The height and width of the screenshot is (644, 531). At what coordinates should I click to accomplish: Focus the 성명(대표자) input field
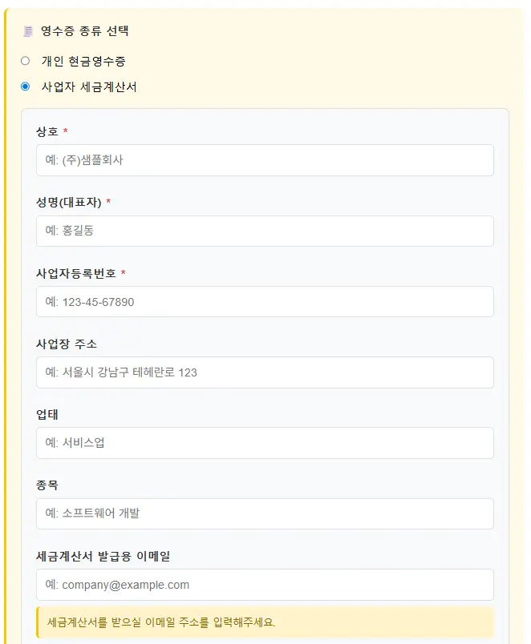tap(265, 231)
